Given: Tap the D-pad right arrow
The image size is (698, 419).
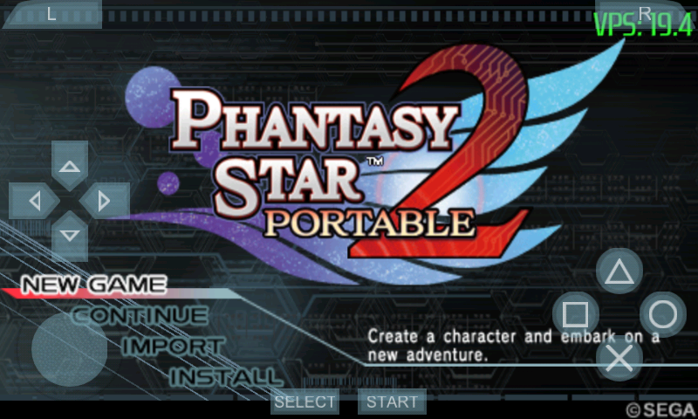Looking at the screenshot, I should pyautogui.click(x=105, y=201).
